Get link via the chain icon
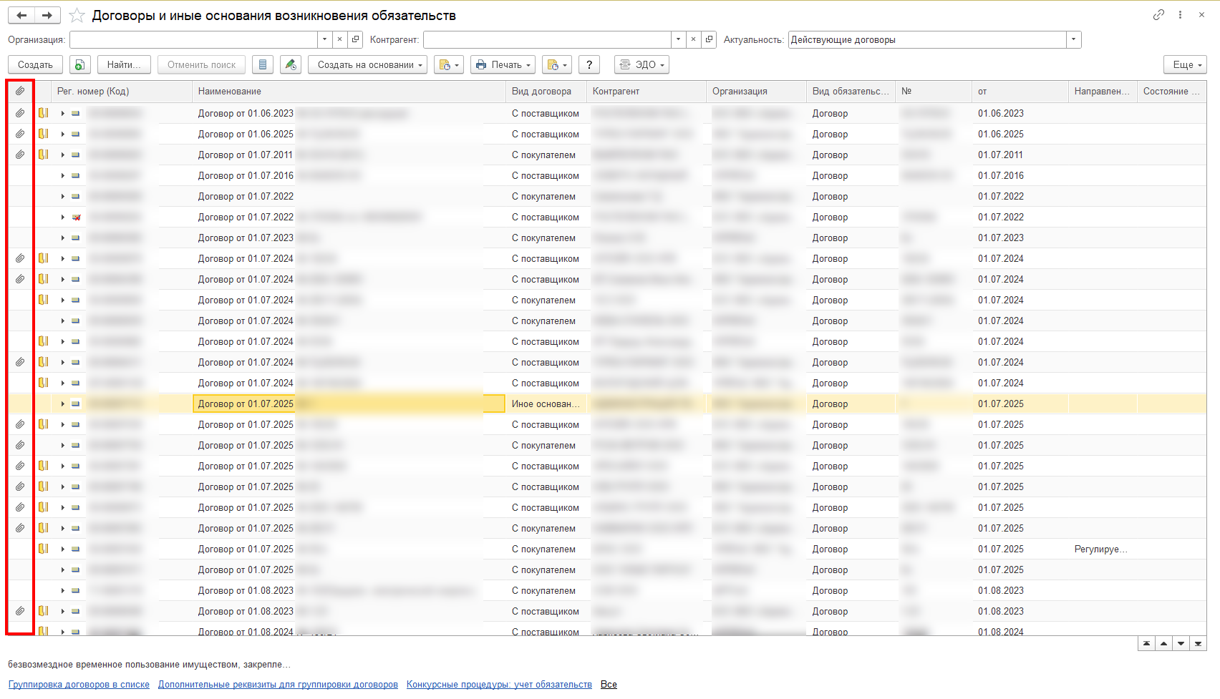 [x=1158, y=15]
